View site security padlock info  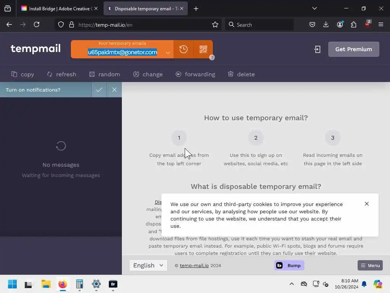(72, 25)
